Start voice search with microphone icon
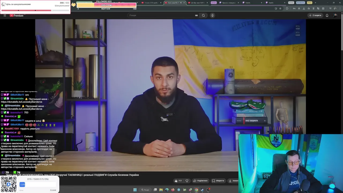The height and width of the screenshot is (193, 343). click(x=212, y=15)
